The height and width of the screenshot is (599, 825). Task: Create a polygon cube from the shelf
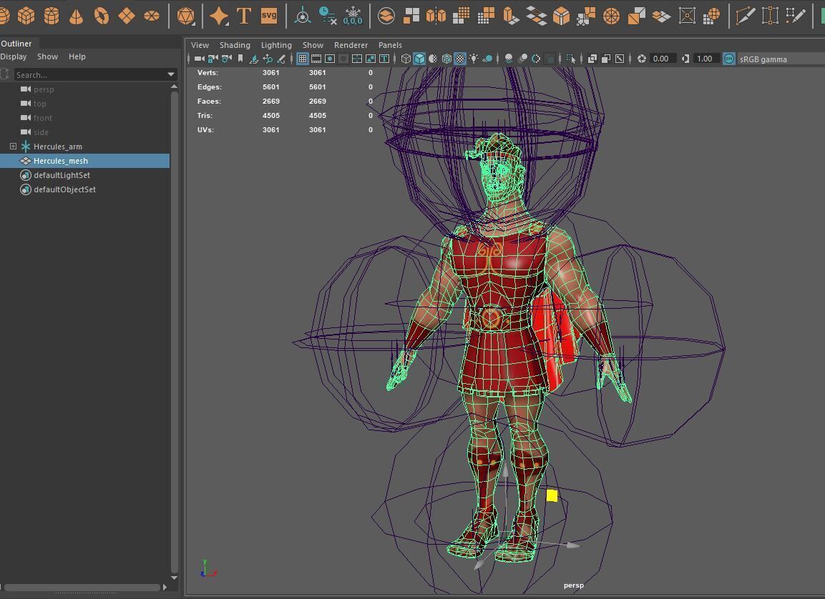tap(26, 16)
